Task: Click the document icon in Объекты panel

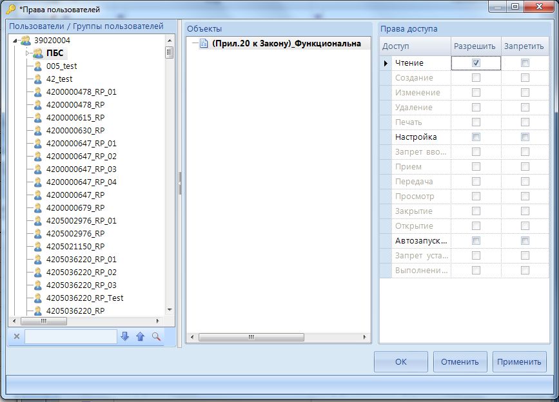Action: click(x=203, y=44)
